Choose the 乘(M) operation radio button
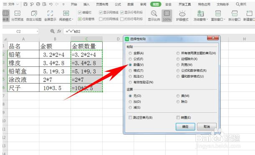This screenshot has height=155, width=255. pos(178,96)
